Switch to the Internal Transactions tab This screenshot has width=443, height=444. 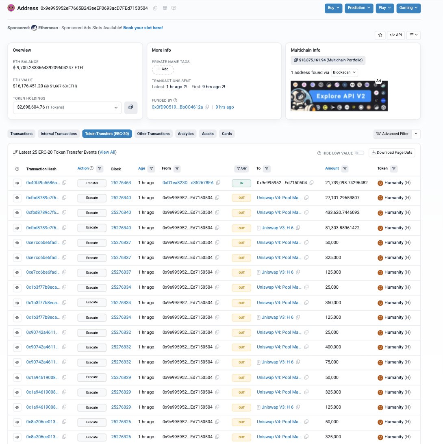[x=59, y=134]
